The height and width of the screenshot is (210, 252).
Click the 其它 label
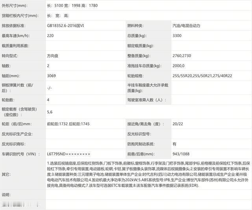(6, 174)
